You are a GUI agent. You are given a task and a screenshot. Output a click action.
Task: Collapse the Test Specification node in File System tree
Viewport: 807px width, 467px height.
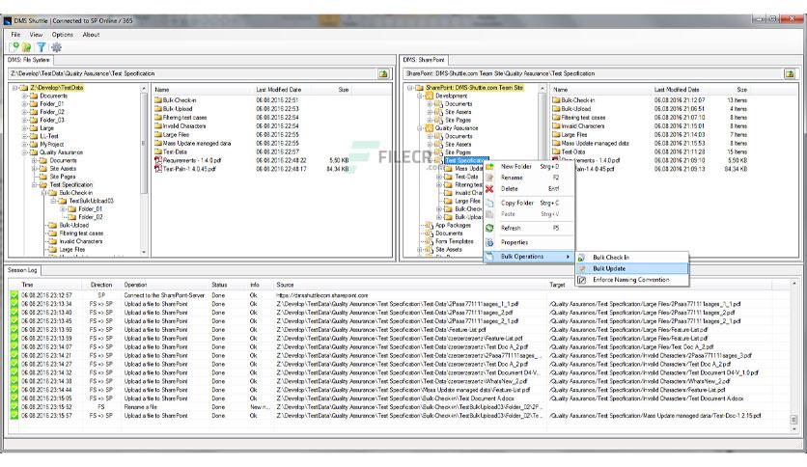34,184
